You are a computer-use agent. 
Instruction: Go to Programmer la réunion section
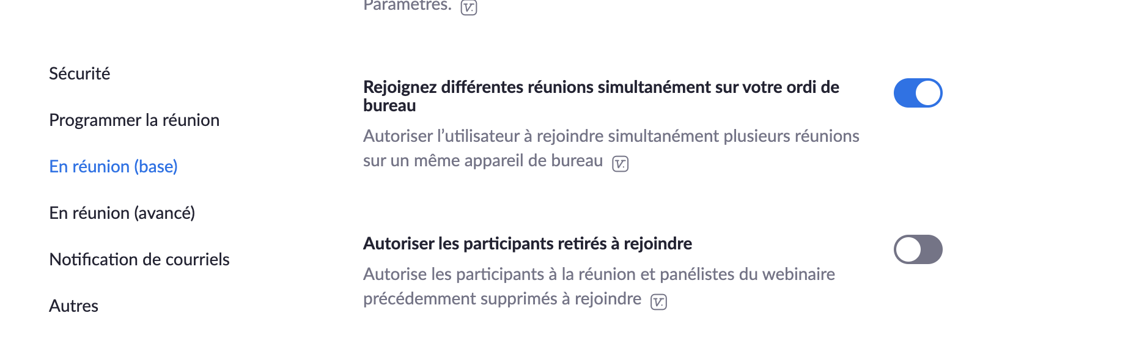pos(134,120)
